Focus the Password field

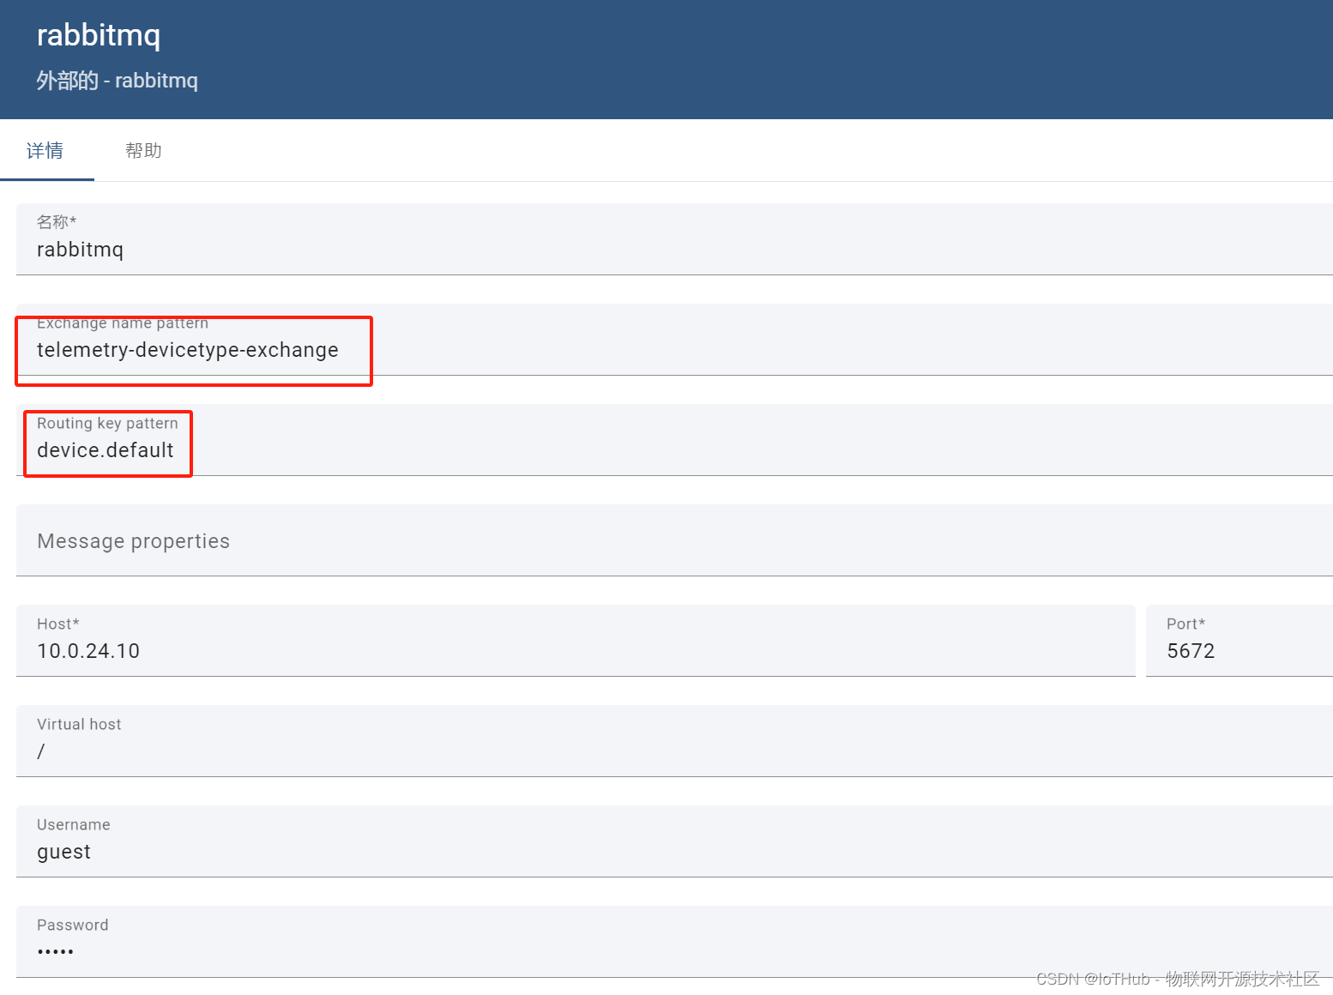(674, 942)
